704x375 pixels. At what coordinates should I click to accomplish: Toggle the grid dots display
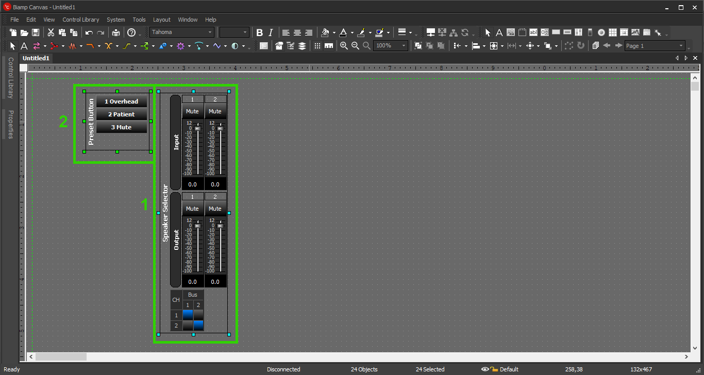point(317,46)
